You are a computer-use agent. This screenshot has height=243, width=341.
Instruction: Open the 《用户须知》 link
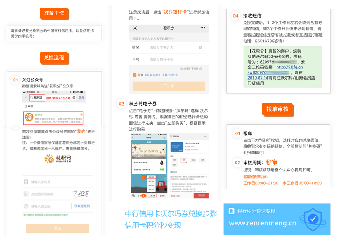(x=170, y=75)
